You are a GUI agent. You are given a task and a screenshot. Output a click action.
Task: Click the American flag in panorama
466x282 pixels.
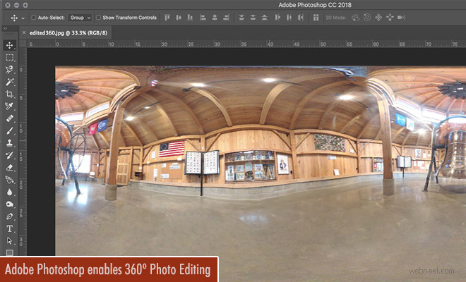pos(172,149)
